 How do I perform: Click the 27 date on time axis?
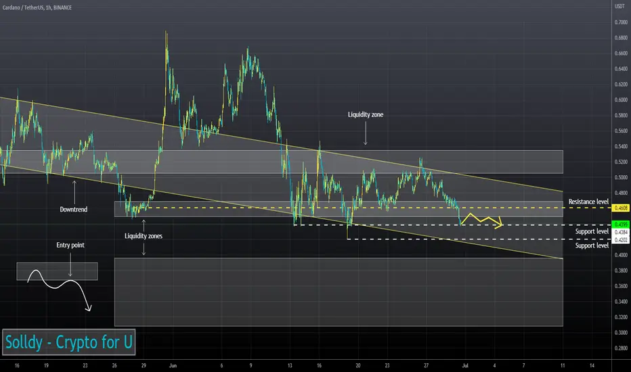(426, 365)
